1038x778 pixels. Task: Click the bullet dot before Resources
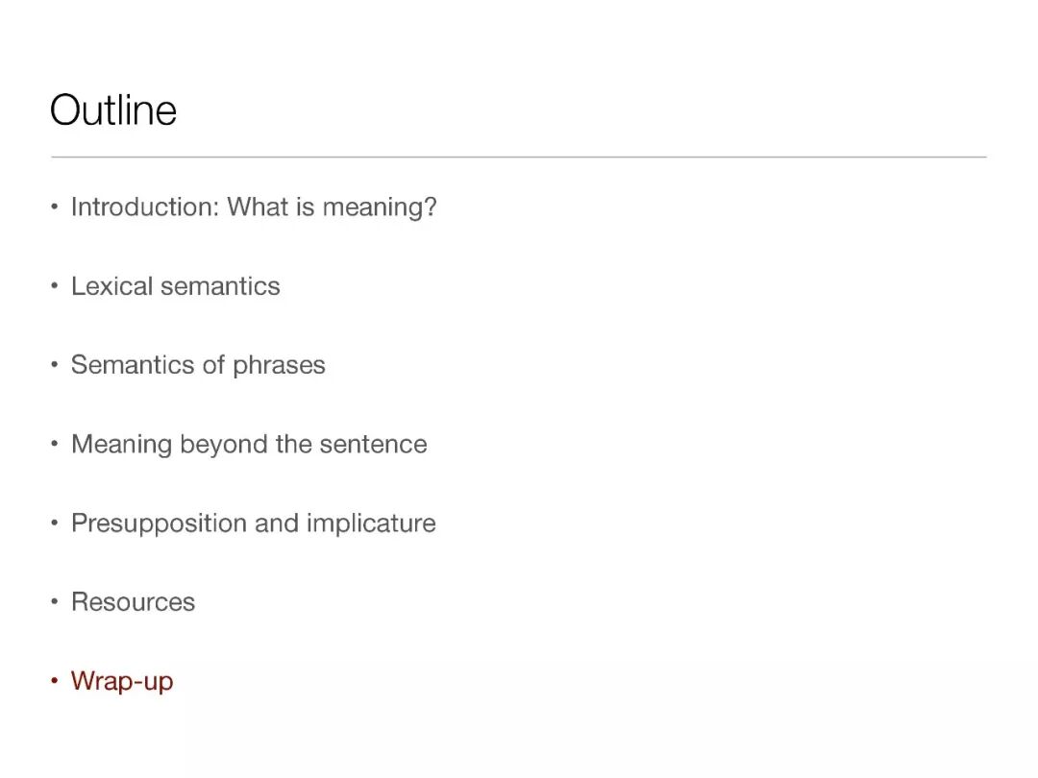coord(55,603)
